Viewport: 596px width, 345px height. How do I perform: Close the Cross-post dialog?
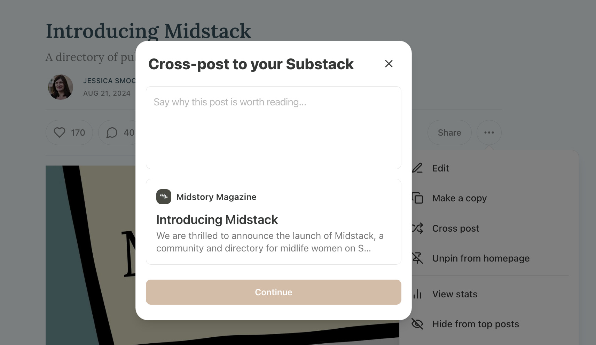pos(389,64)
